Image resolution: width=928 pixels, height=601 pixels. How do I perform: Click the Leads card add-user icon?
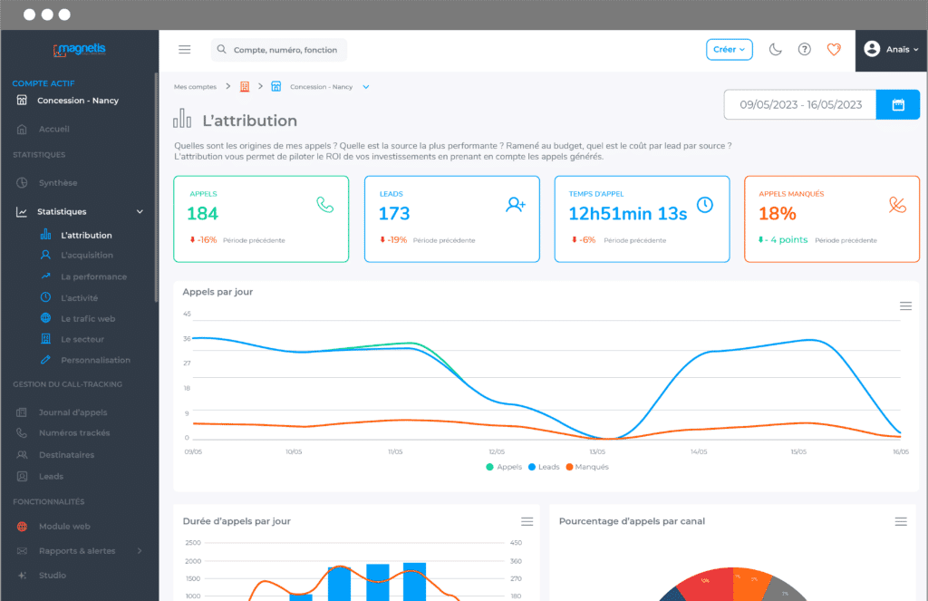click(x=516, y=205)
